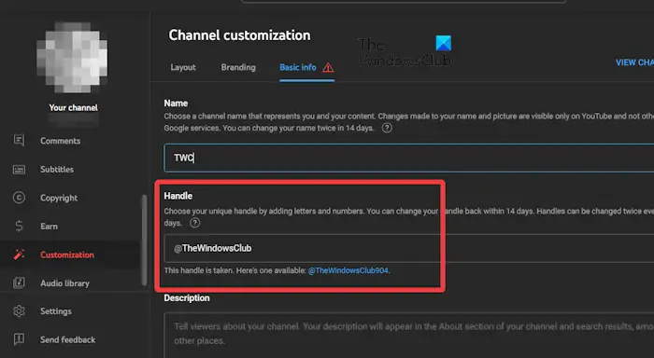The height and width of the screenshot is (358, 654).
Task: Click the Settings gear icon
Action: [19, 311]
